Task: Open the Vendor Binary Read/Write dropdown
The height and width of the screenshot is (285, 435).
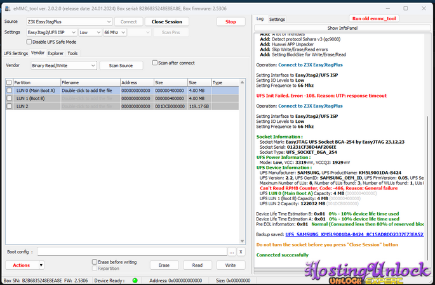Action: point(64,65)
